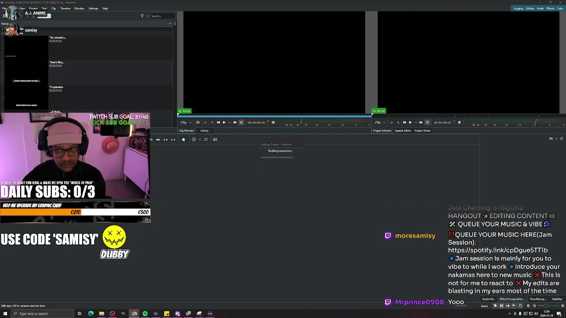Switch to the Project Notes tab

tap(422, 131)
